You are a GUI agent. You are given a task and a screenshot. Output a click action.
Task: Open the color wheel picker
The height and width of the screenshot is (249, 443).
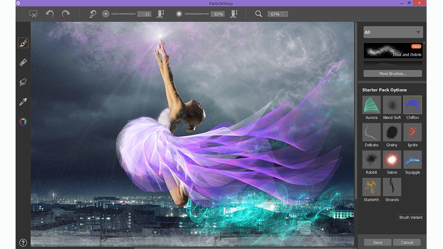(23, 122)
